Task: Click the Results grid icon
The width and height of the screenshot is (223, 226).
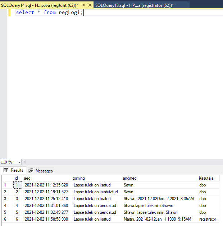Action: point(6,170)
